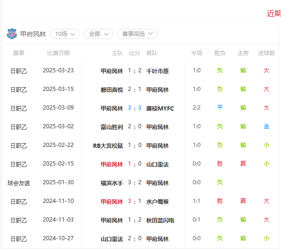
Task: Open the 富山胜利 team link
Action: coord(112,127)
